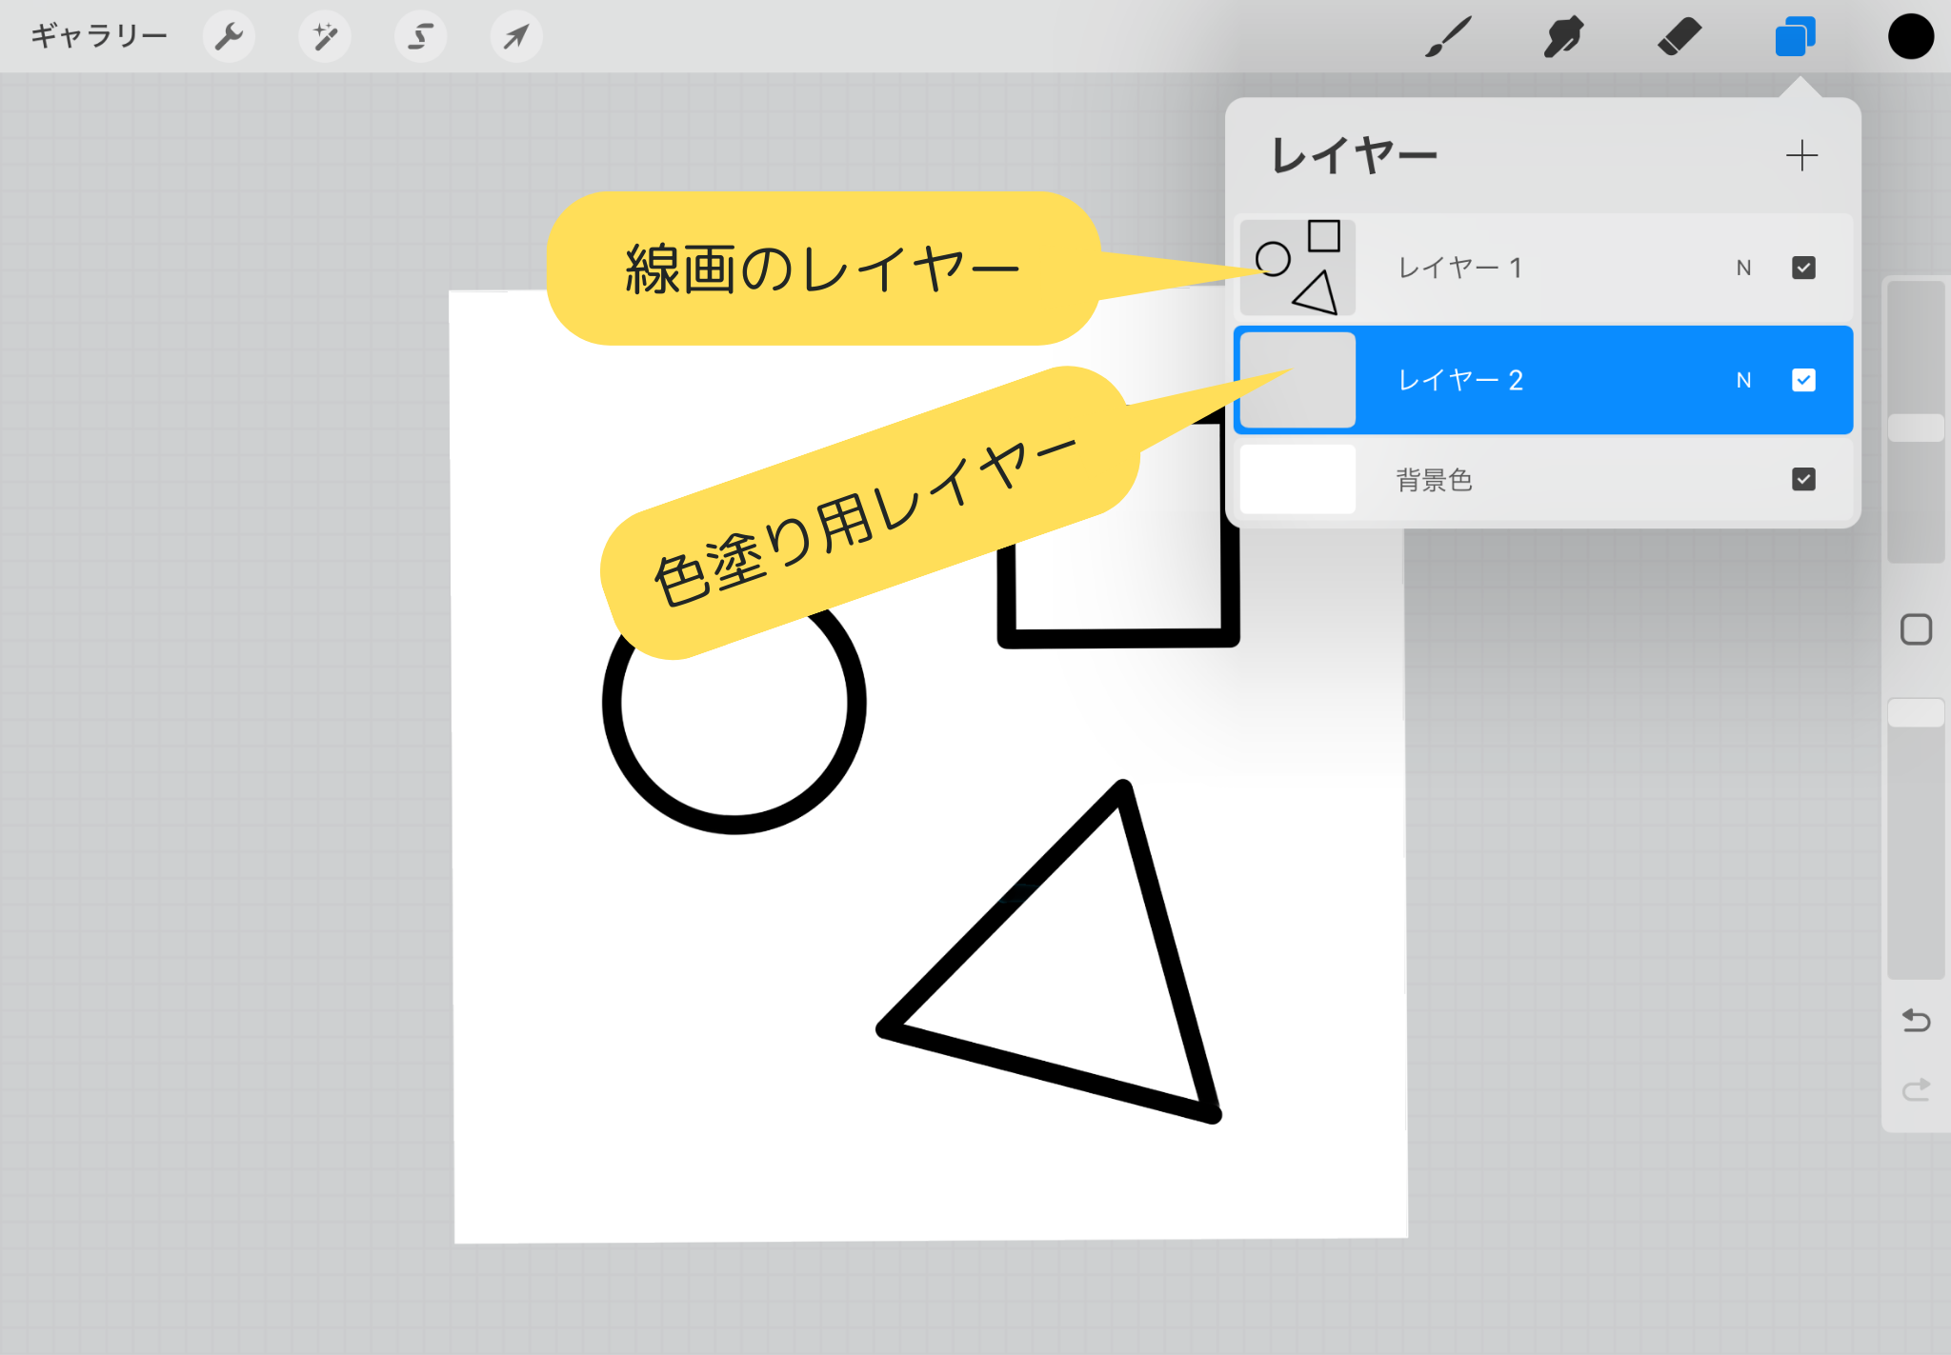The height and width of the screenshot is (1355, 1951).
Task: Uncheck the 背景色 layer visibility
Action: tap(1803, 479)
